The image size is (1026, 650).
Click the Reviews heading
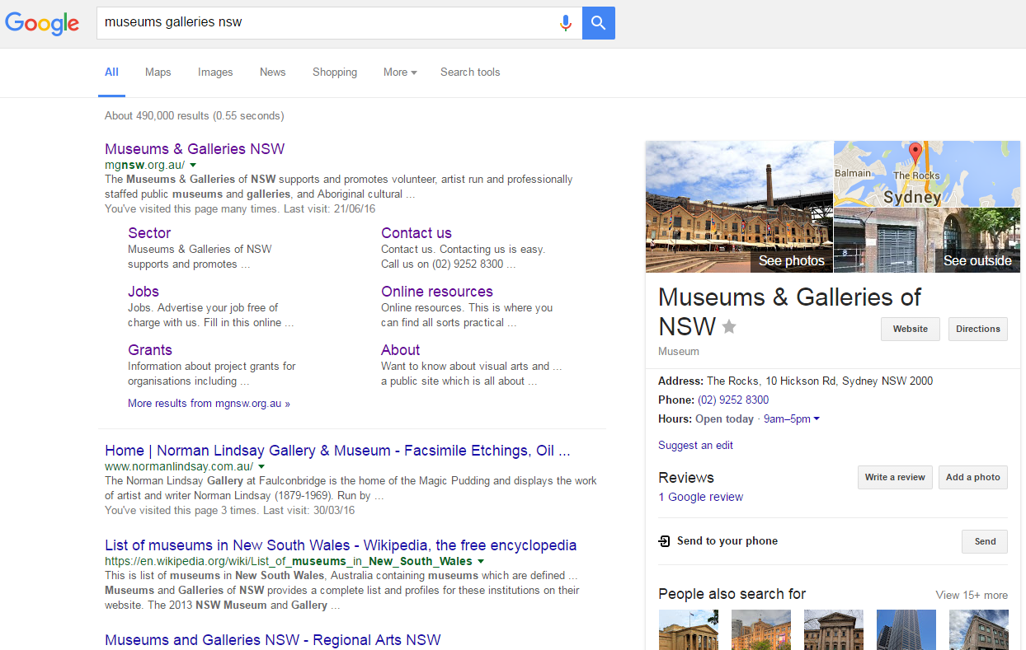[686, 478]
